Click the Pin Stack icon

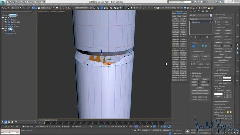pos(191,37)
